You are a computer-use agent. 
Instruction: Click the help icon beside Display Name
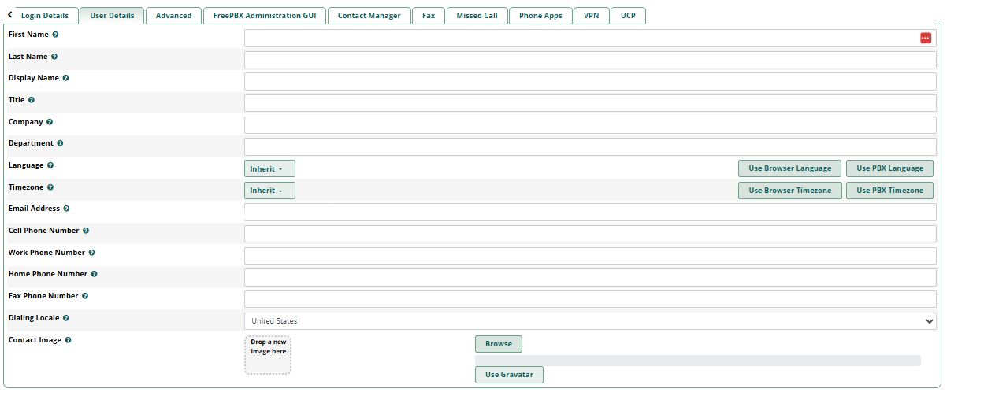tap(65, 78)
